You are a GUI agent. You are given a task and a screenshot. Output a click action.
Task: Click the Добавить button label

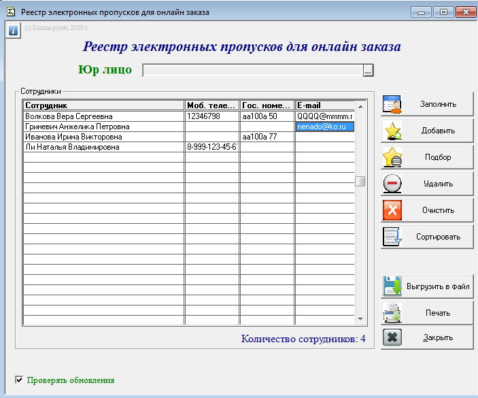[x=438, y=131]
